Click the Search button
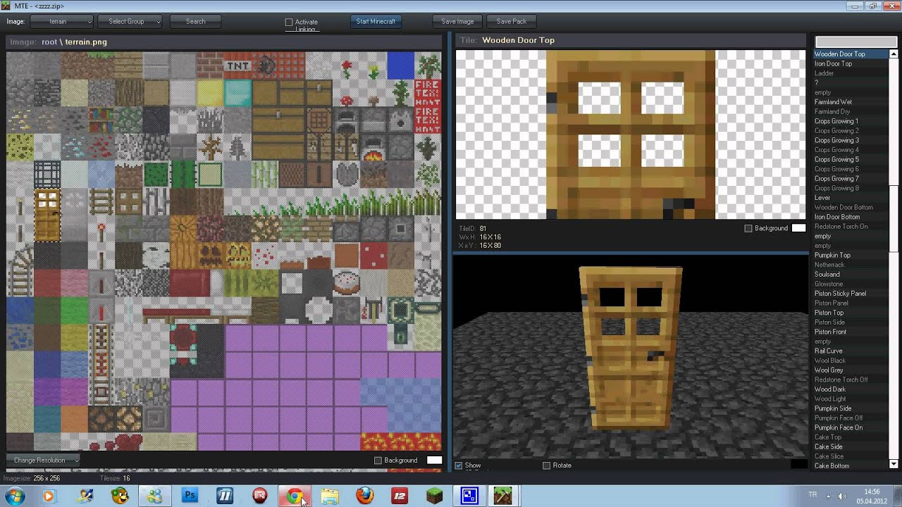The height and width of the screenshot is (507, 902). 195,22
